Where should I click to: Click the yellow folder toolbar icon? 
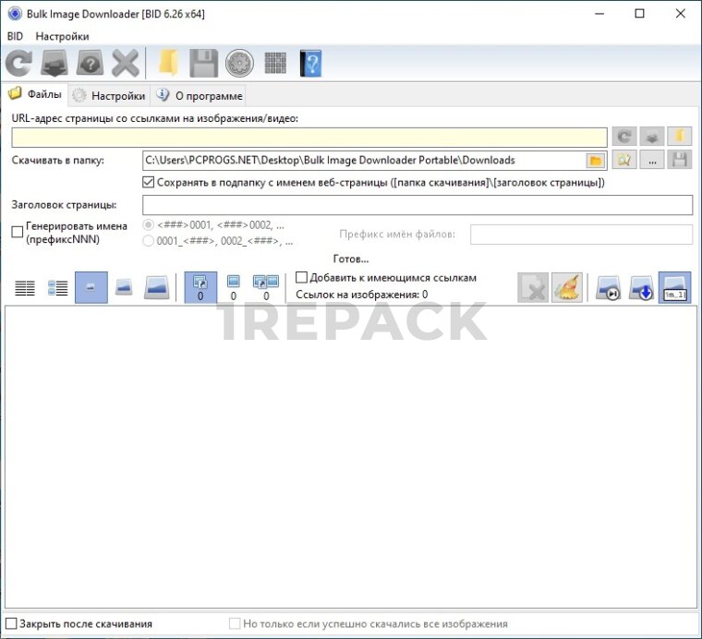click(x=167, y=64)
